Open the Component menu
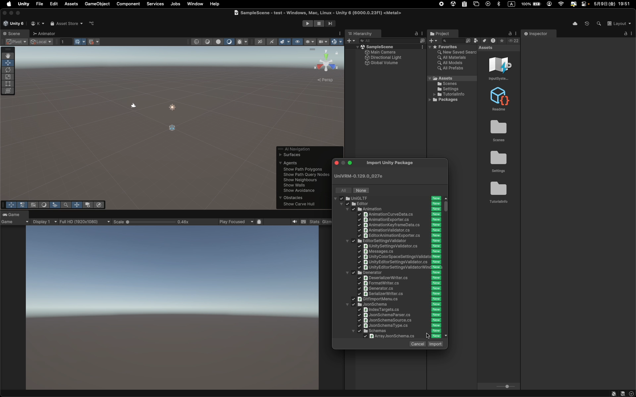 (x=128, y=4)
